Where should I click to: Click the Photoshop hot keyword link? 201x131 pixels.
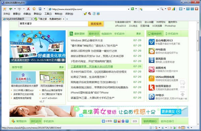(x=170, y=26)
